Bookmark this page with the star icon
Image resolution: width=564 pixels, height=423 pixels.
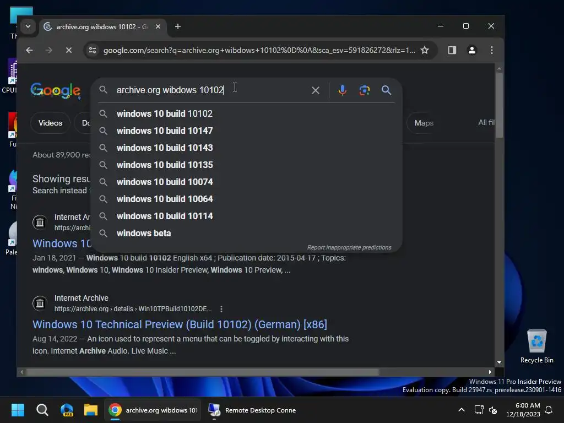click(425, 50)
